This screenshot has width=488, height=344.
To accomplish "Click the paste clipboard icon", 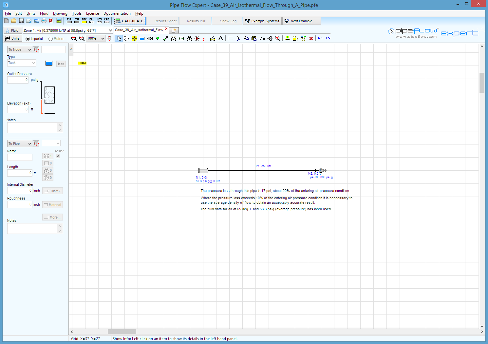I will click(x=254, y=38).
